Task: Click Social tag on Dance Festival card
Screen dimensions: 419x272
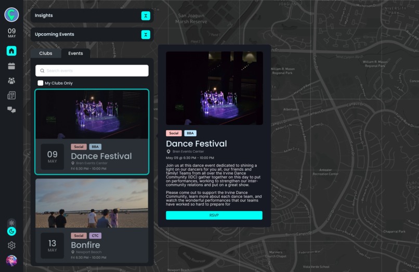Action: click(78, 147)
